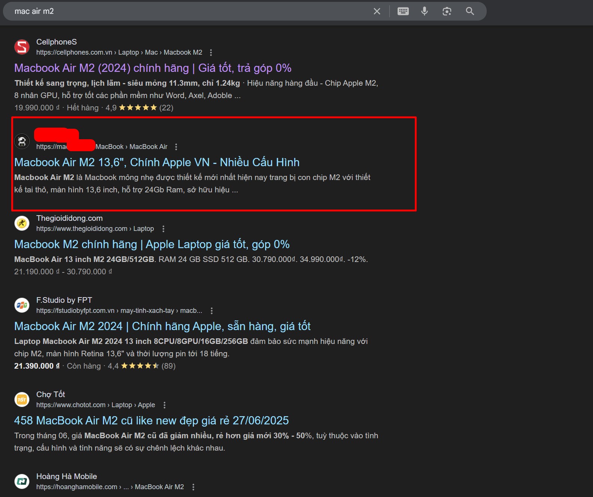Click the '21.190.000 ₫ - 30.790.000 ₫' price range
593x497 pixels.
tap(63, 272)
